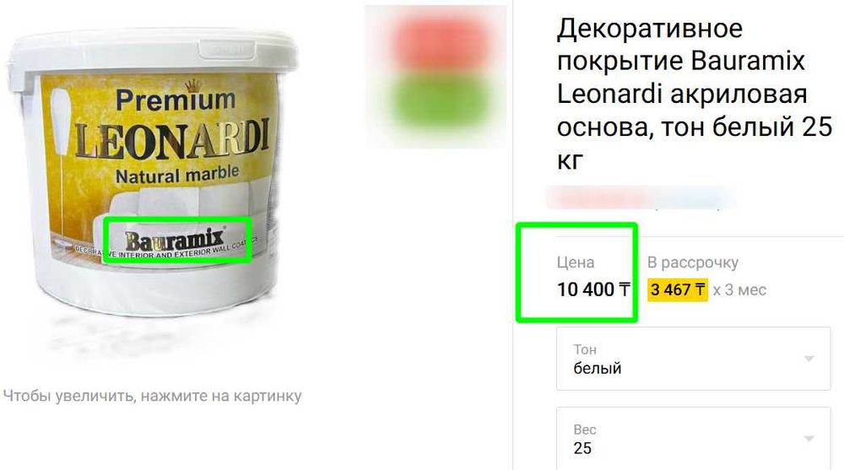This screenshot has width=844, height=470.
Task: Click the 10 400 ₸ price
Action: 593,289
